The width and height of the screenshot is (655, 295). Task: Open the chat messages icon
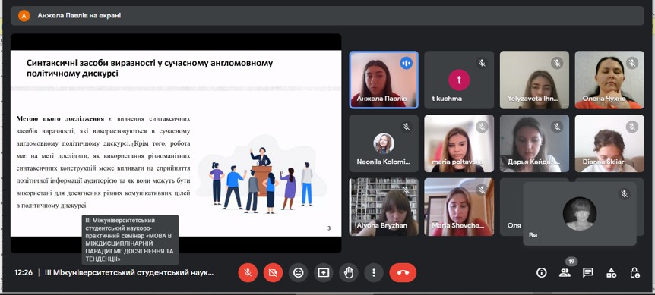click(x=587, y=273)
